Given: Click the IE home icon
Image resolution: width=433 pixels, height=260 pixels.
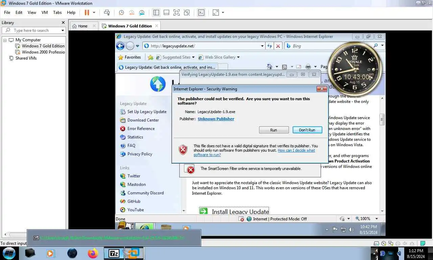Looking at the screenshot, I should [270, 67].
